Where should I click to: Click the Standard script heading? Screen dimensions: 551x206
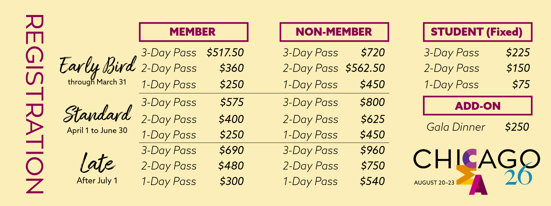(x=98, y=114)
